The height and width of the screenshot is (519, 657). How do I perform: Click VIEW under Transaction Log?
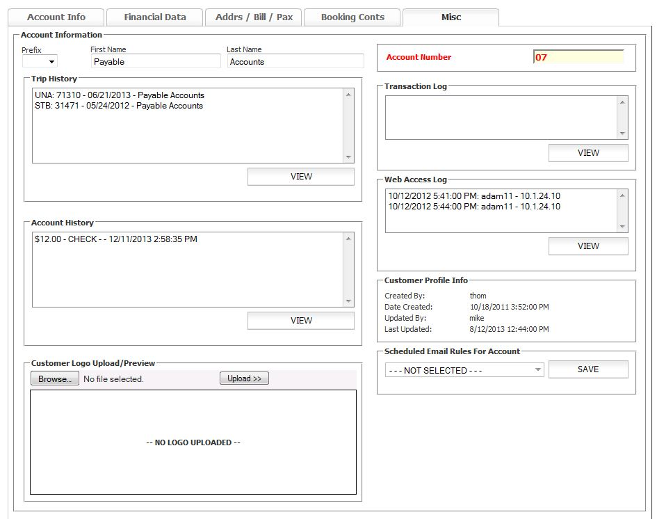tap(588, 153)
